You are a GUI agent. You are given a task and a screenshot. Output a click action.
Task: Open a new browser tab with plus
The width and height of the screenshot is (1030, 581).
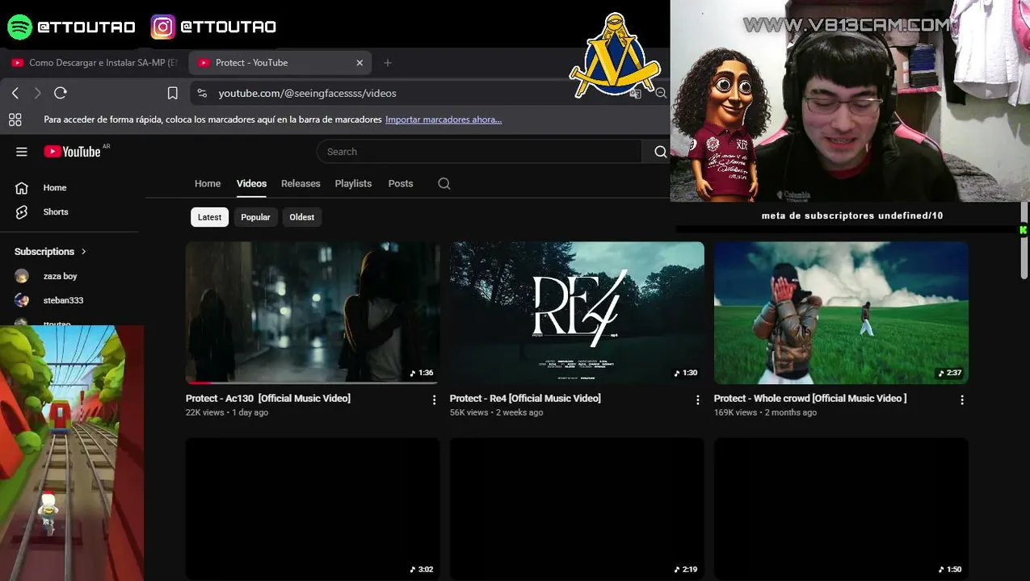pyautogui.click(x=388, y=62)
